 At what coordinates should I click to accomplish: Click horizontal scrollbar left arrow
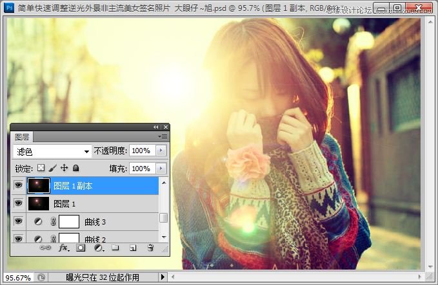(x=173, y=277)
